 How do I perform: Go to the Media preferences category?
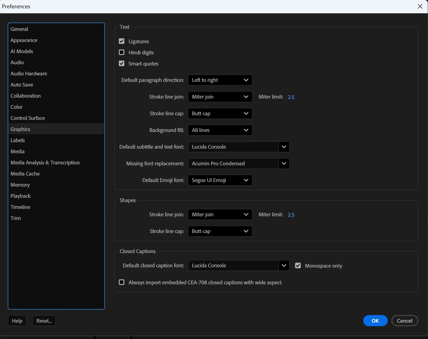(56, 151)
